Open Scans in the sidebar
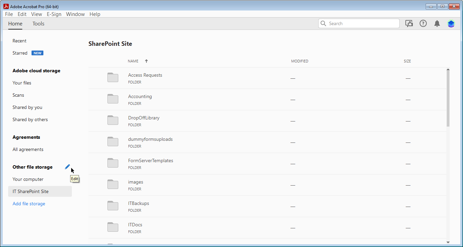The image size is (463, 247). (x=18, y=95)
